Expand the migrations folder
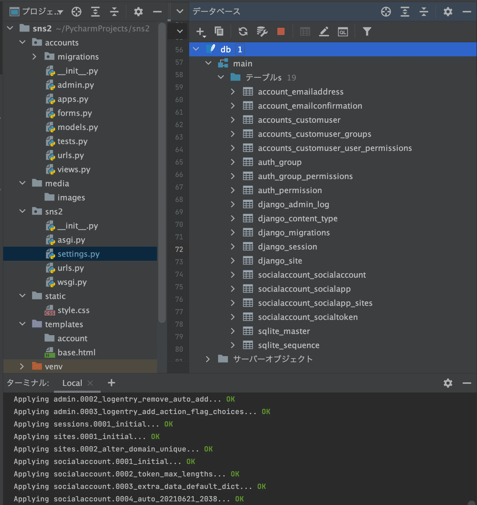Image resolution: width=477 pixels, height=505 pixels. (x=35, y=57)
